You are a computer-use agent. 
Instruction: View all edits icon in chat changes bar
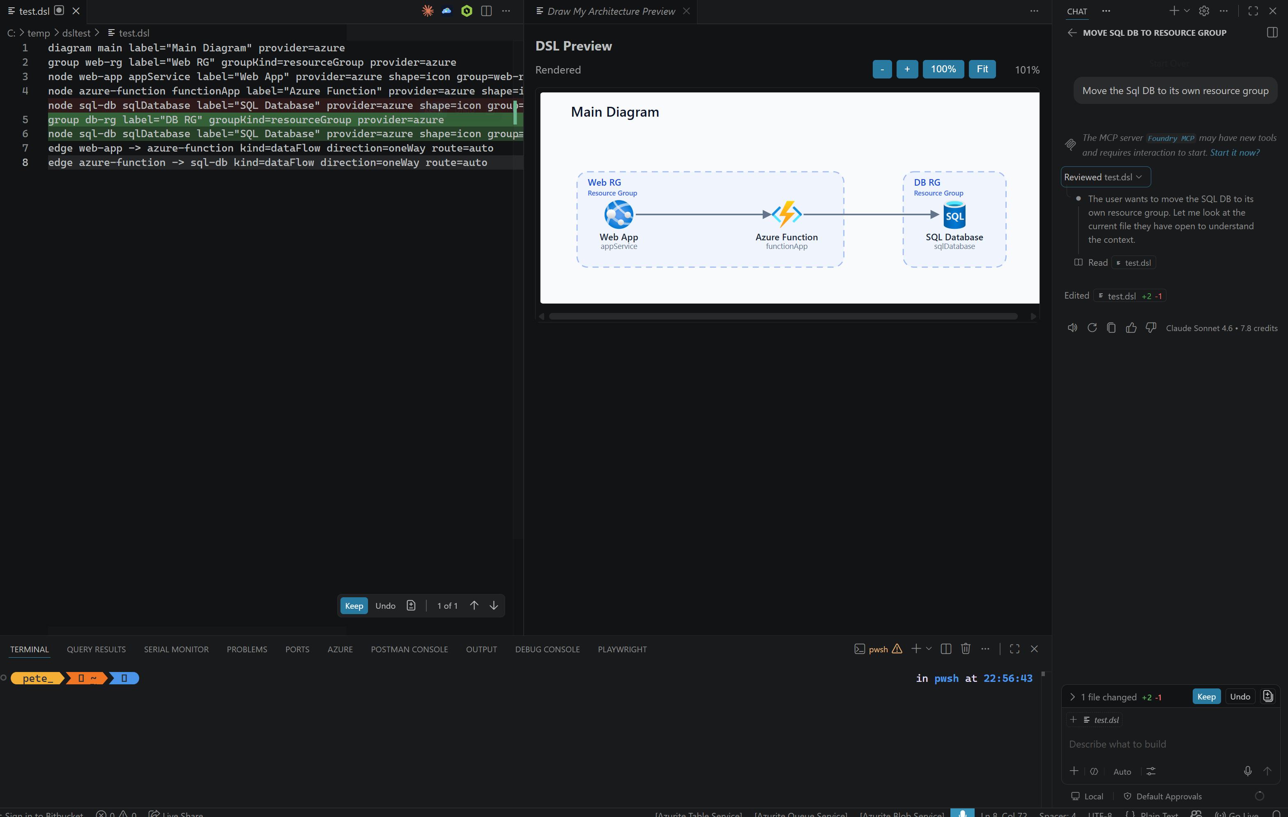[1268, 696]
